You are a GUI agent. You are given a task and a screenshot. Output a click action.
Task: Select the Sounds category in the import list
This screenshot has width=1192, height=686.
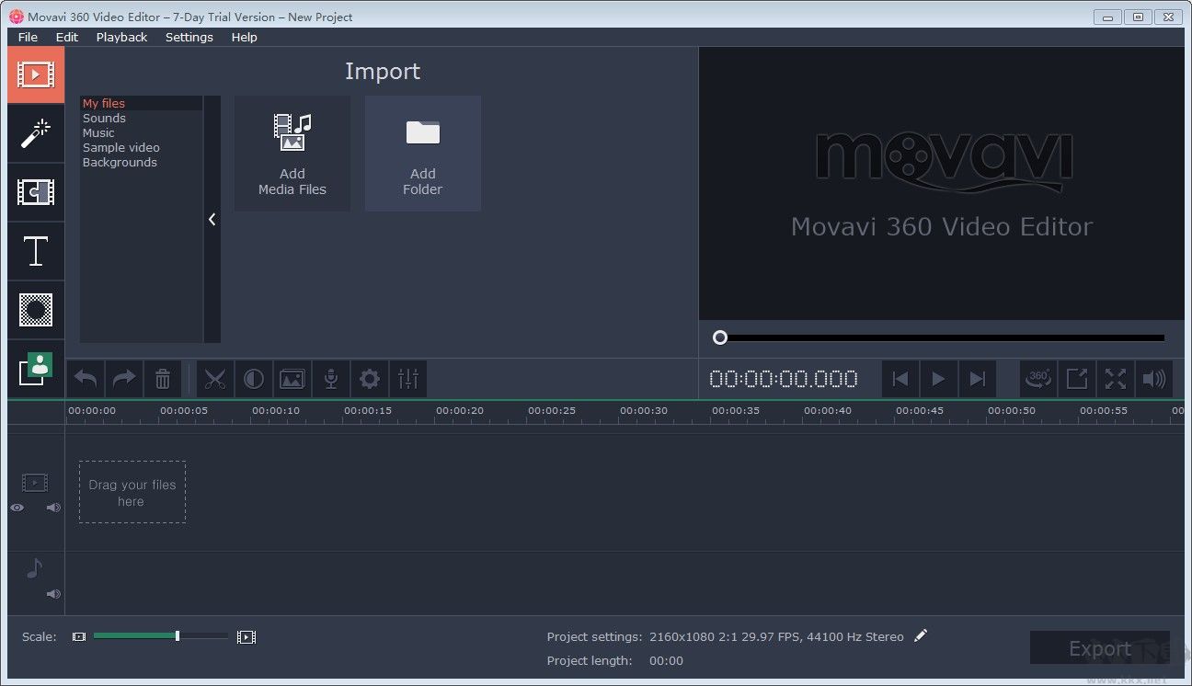pos(104,118)
